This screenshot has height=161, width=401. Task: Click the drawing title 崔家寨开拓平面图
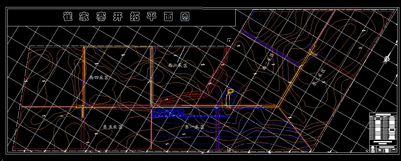(x=126, y=17)
